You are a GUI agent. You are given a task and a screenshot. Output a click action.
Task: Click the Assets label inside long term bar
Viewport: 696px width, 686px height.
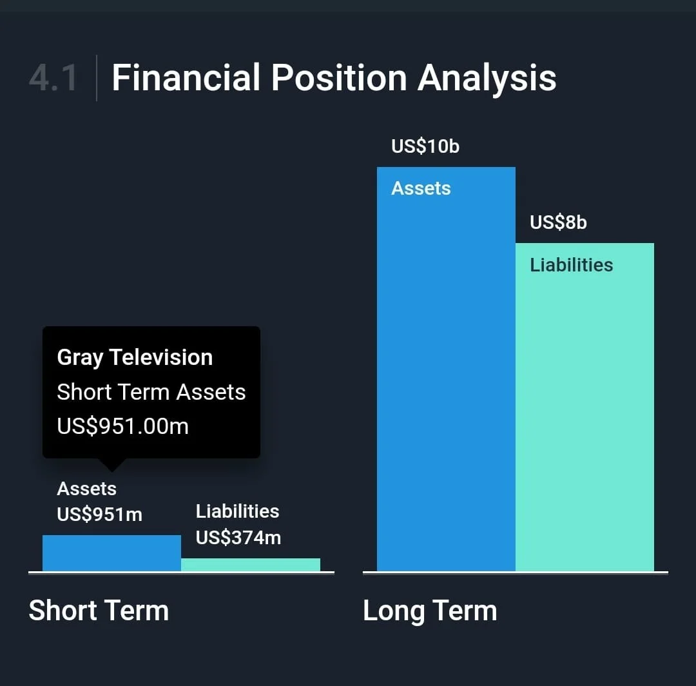point(421,188)
